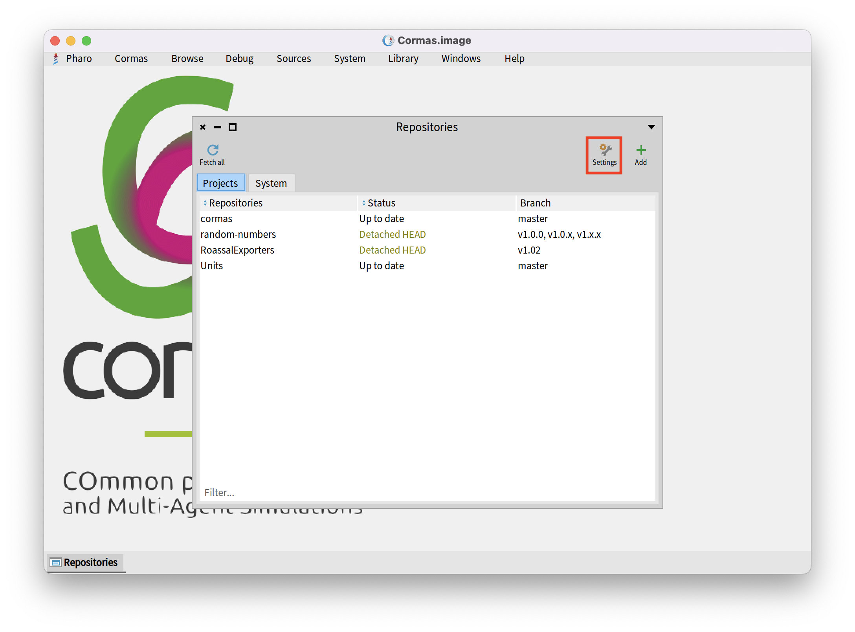Sort by the Status column header
Image resolution: width=855 pixels, height=632 pixels.
tap(381, 203)
